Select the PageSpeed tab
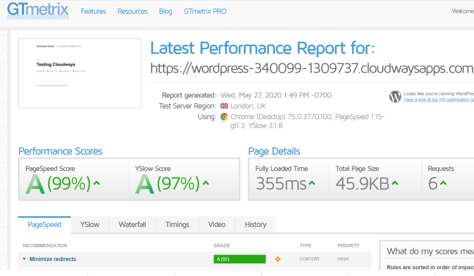Viewport: 474px width, 276px height. pos(44,225)
